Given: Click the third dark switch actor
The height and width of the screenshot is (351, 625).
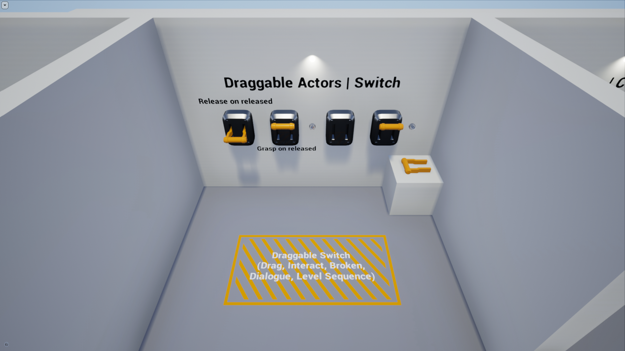Looking at the screenshot, I should tap(339, 127).
